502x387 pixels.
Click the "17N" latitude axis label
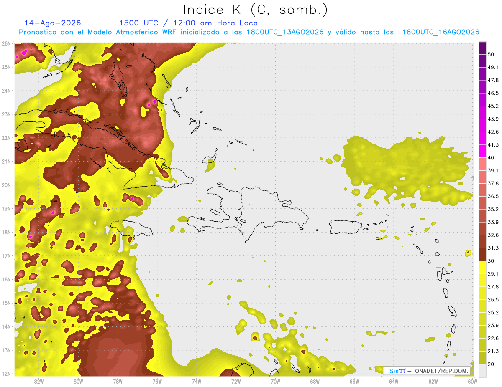pyautogui.click(x=6, y=256)
